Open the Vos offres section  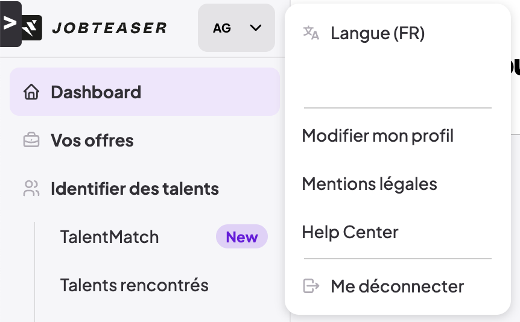pyautogui.click(x=92, y=140)
